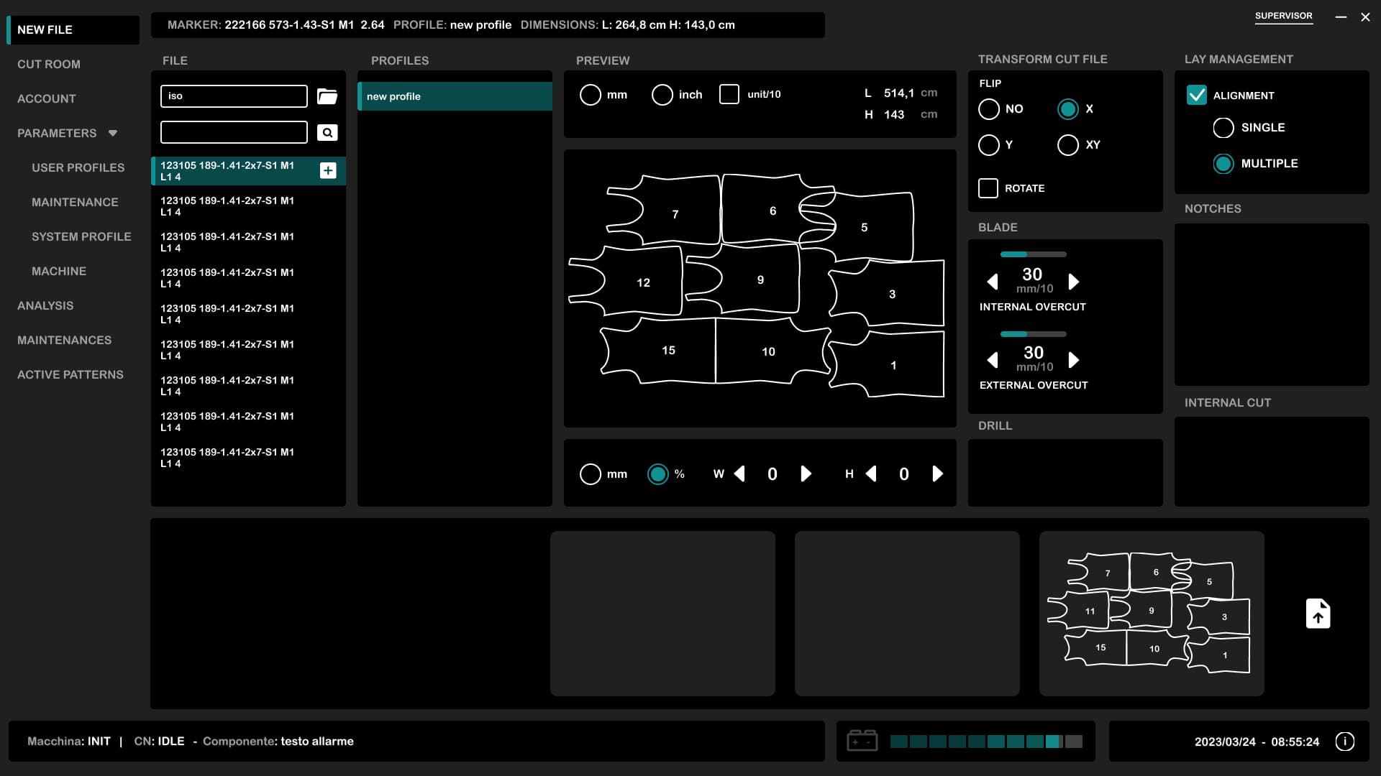This screenshot has height=776, width=1381.
Task: Click the 'iso' file path field
Action: [x=234, y=96]
